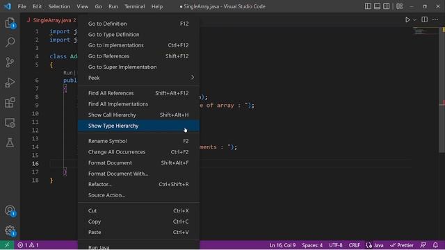Open the run options dropdown arrow
The width and height of the screenshot is (445, 250).
tap(414, 20)
